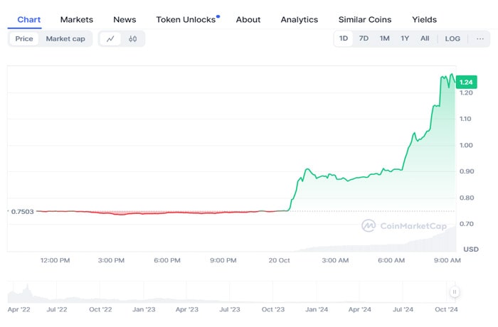Click the 12:00 PM time axis label
Viewport: 498px width, 327px height.
pos(55,260)
